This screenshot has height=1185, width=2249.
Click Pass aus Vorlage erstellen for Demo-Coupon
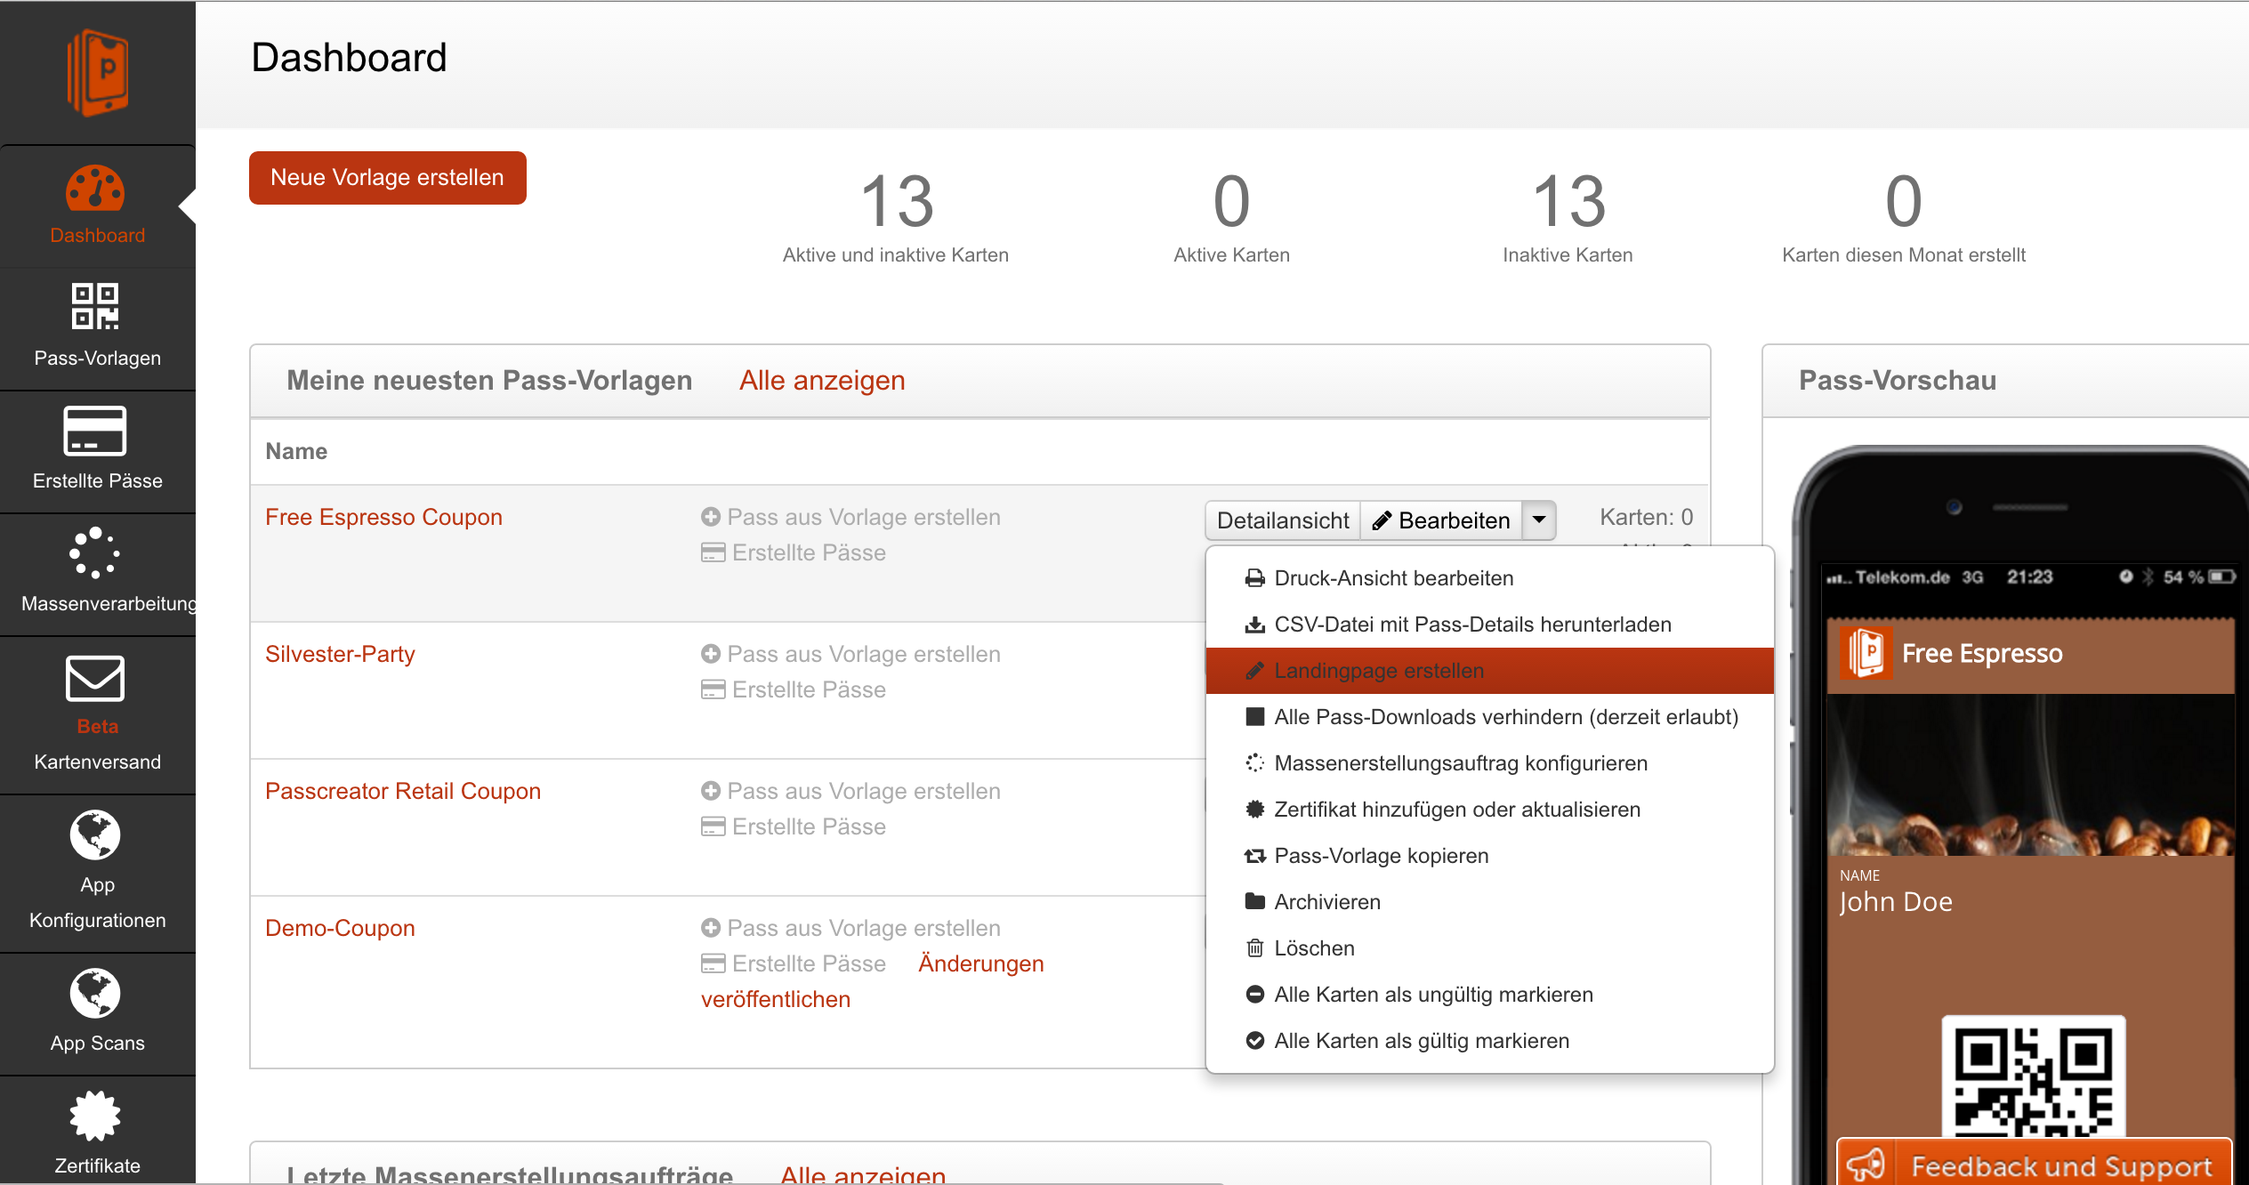(850, 928)
